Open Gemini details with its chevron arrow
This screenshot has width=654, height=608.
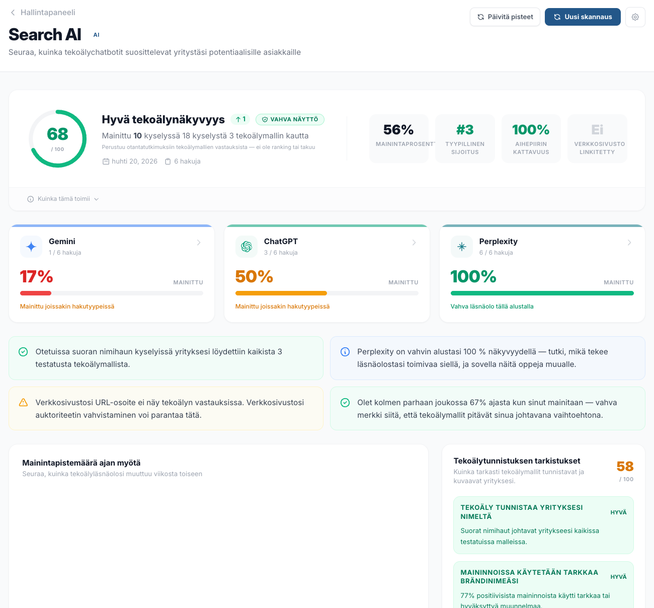coord(199,243)
